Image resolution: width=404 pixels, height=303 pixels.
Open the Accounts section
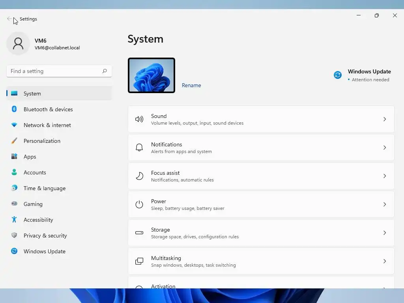click(59, 172)
